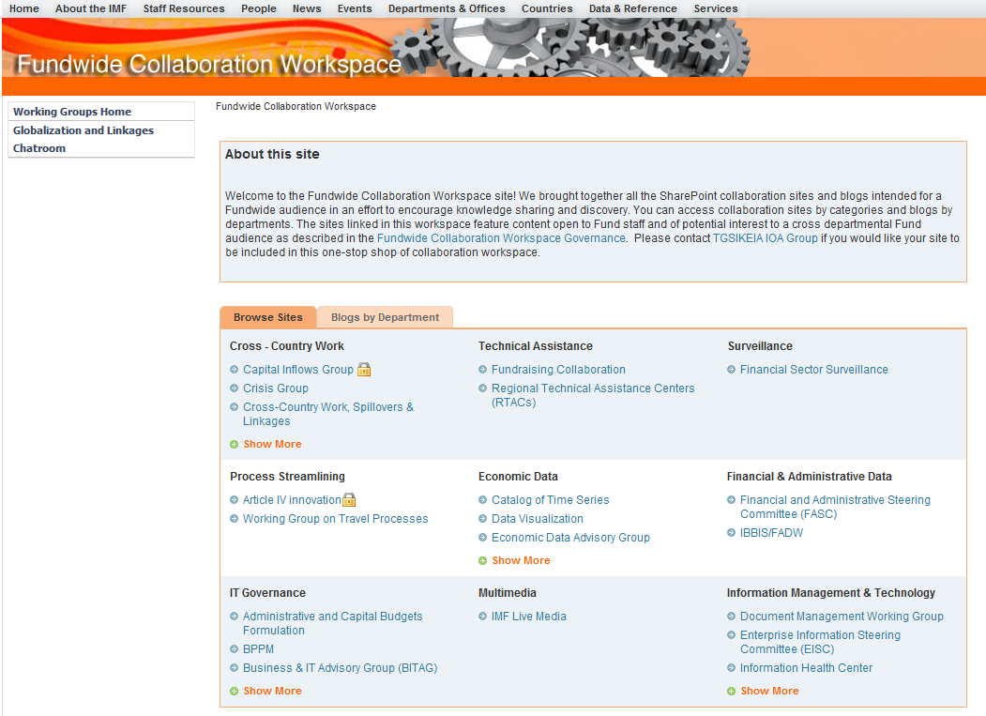This screenshot has height=716, width=986.
Task: Open Departments & Offices menu
Action: tap(447, 8)
